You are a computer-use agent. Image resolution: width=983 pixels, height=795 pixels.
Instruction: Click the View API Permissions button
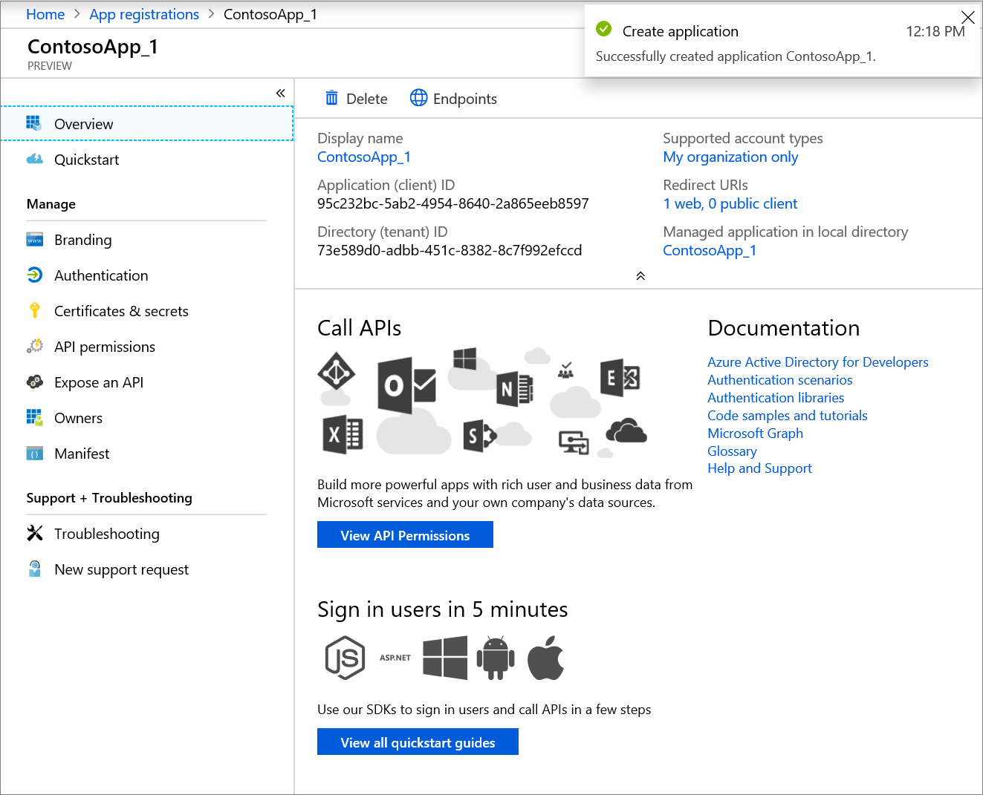pos(405,534)
